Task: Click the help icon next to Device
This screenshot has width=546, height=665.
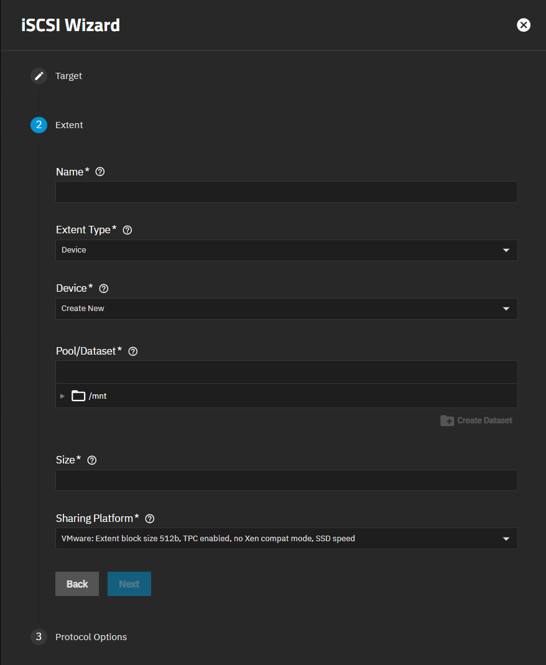Action: click(103, 288)
